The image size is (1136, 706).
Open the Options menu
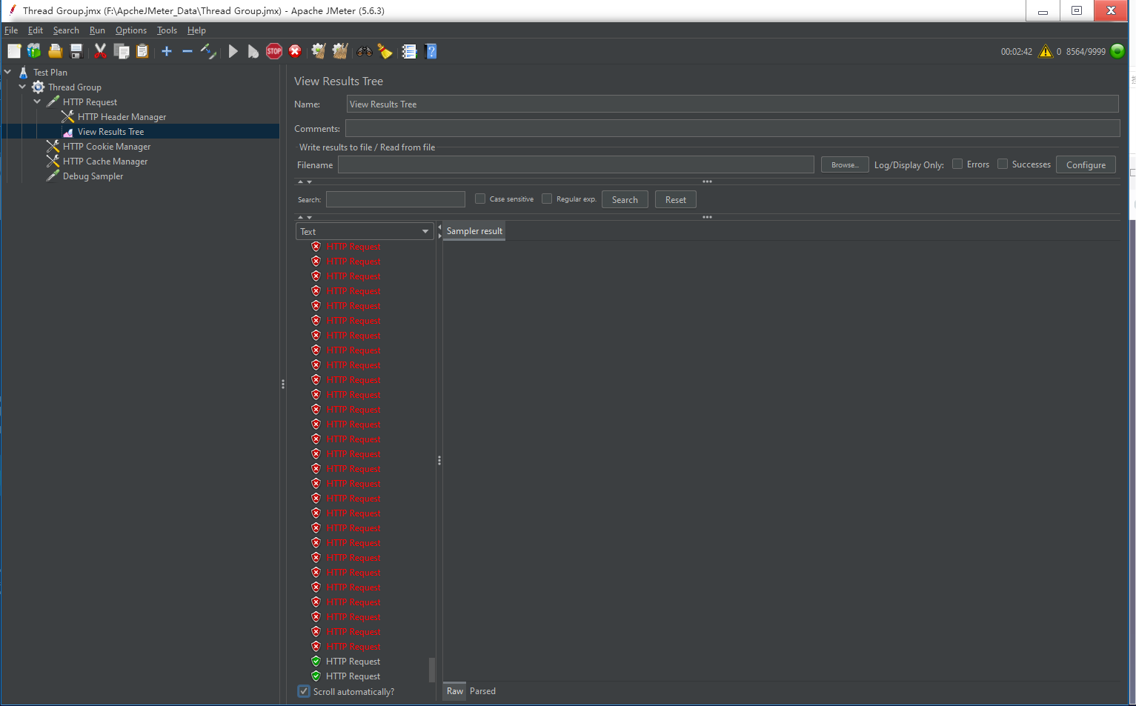[131, 30]
